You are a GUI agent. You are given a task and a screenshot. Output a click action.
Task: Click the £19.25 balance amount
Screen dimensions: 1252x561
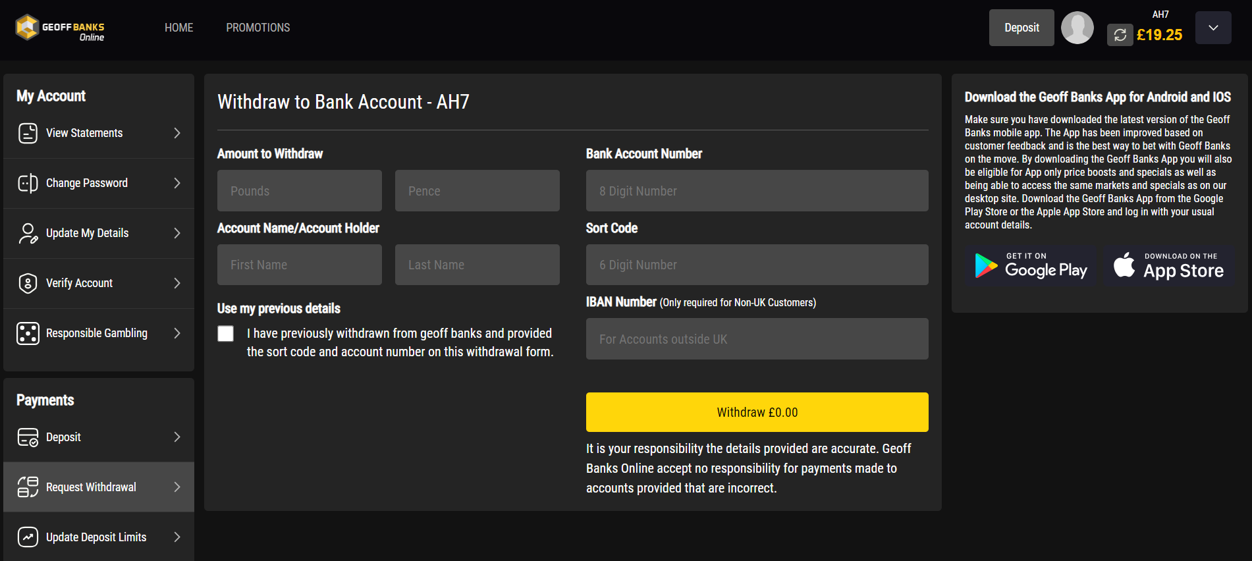tap(1160, 35)
